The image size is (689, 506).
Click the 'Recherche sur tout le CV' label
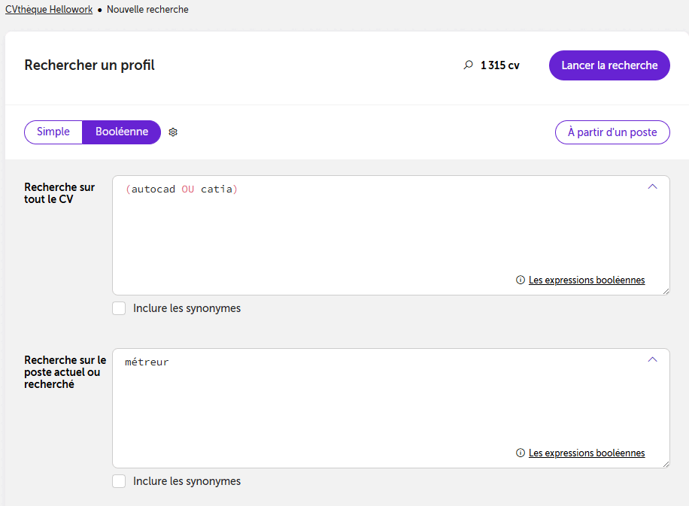point(59,193)
